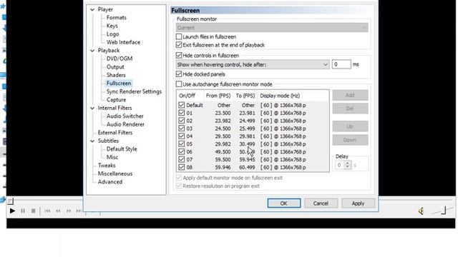Toggle Hide controls in fullscreen
The width and height of the screenshot is (458, 257).
(x=179, y=56)
